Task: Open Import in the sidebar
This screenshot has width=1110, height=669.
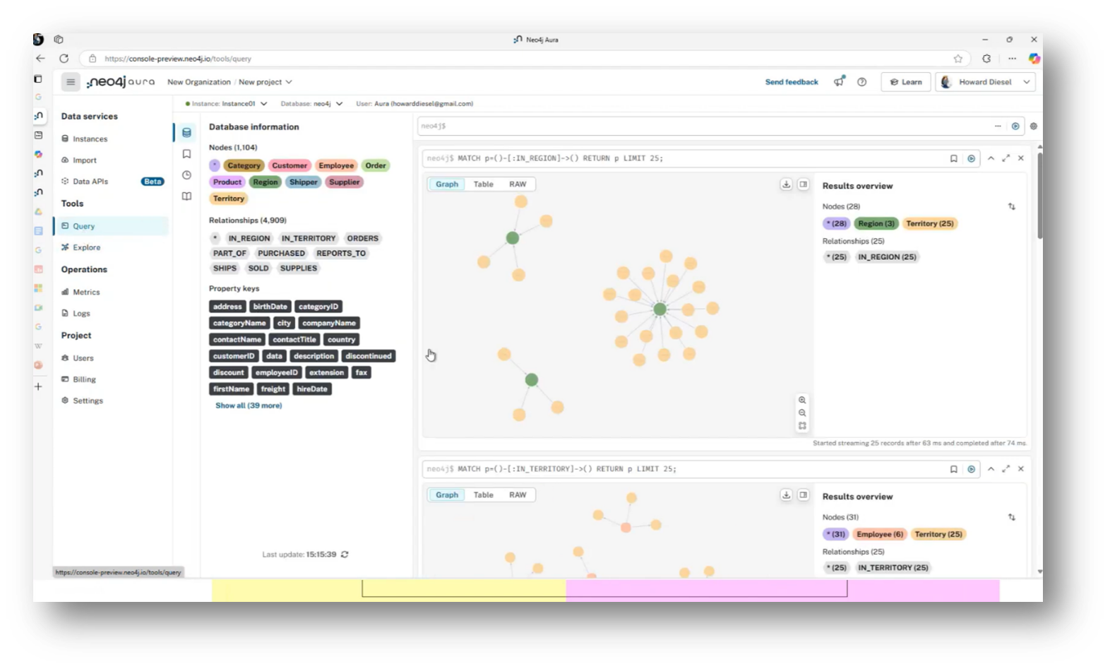Action: pyautogui.click(x=84, y=160)
